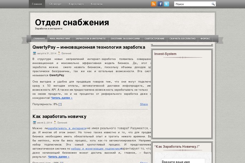Follow link зарабатывать в интернете

tap(67, 128)
